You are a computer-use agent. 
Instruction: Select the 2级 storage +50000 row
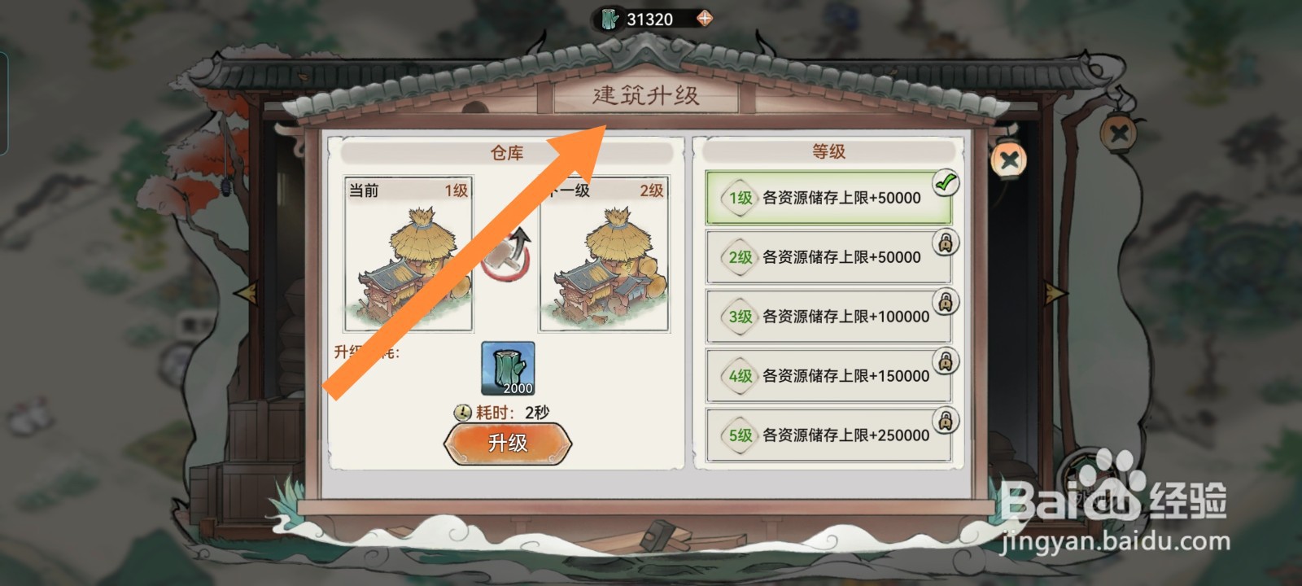click(x=828, y=257)
